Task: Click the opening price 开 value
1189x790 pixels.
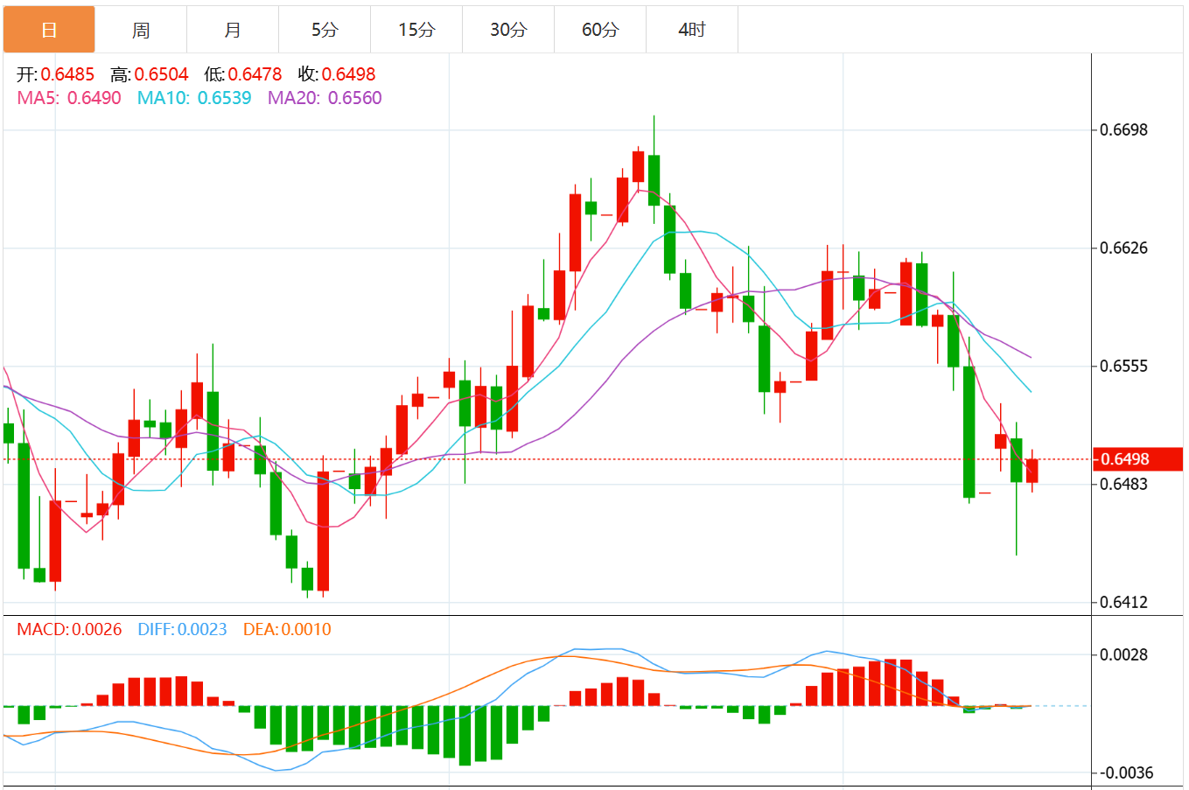Action: coord(67,74)
